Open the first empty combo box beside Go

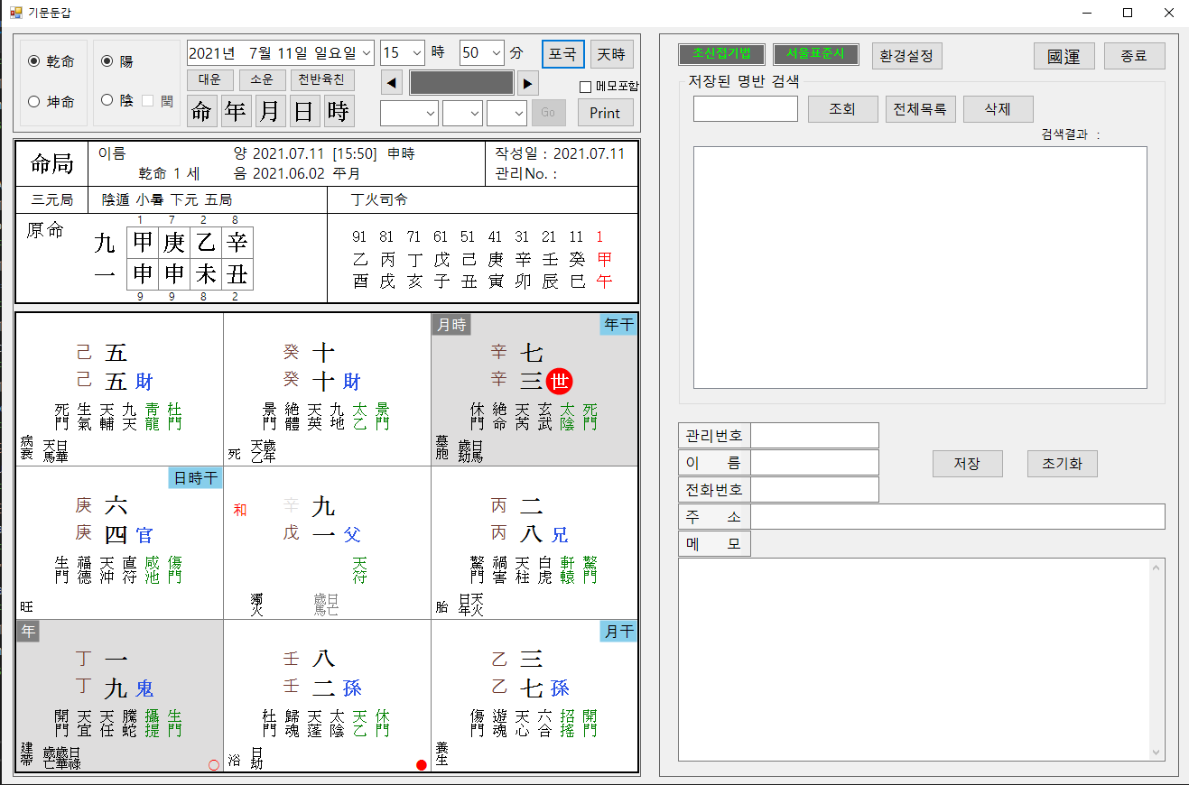point(409,113)
